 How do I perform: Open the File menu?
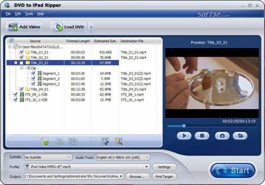(8, 14)
